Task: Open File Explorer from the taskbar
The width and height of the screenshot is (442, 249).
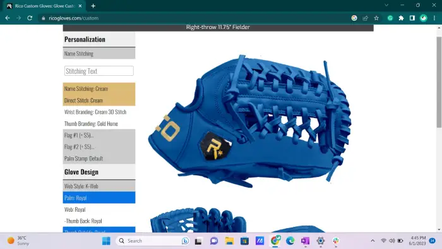Action: pyautogui.click(x=229, y=241)
